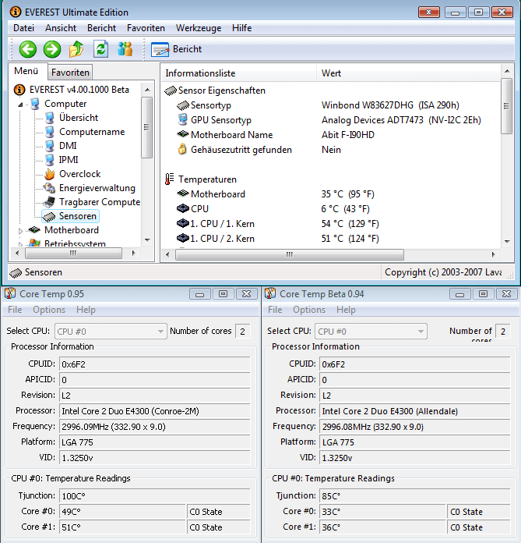Image resolution: width=521 pixels, height=543 pixels.
Task: Click the Core Temp 0.95 title bar icon
Action: (x=10, y=293)
